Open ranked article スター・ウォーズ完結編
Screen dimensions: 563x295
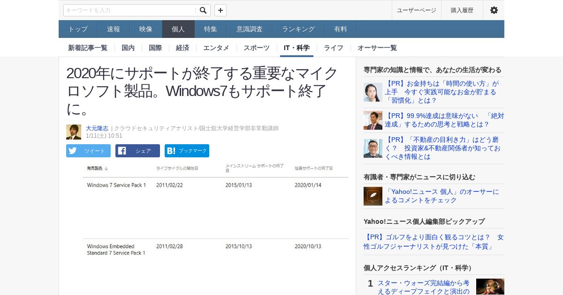(x=424, y=287)
